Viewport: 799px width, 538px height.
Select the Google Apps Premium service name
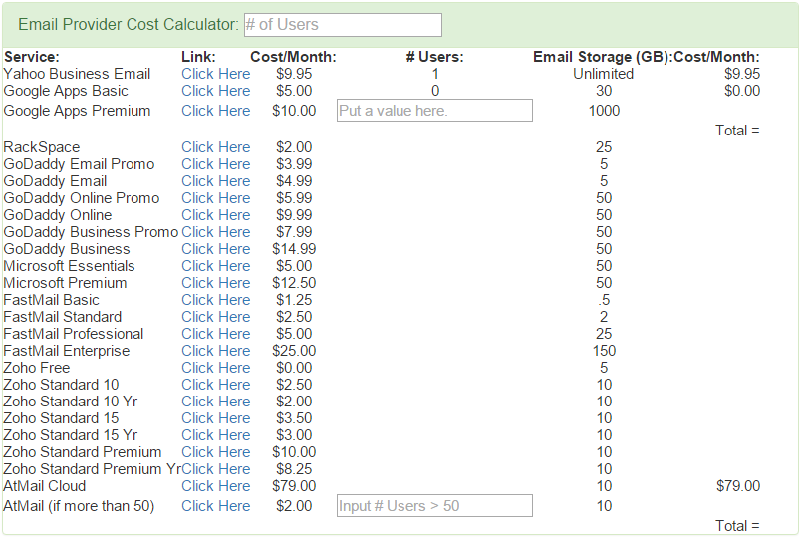77,111
